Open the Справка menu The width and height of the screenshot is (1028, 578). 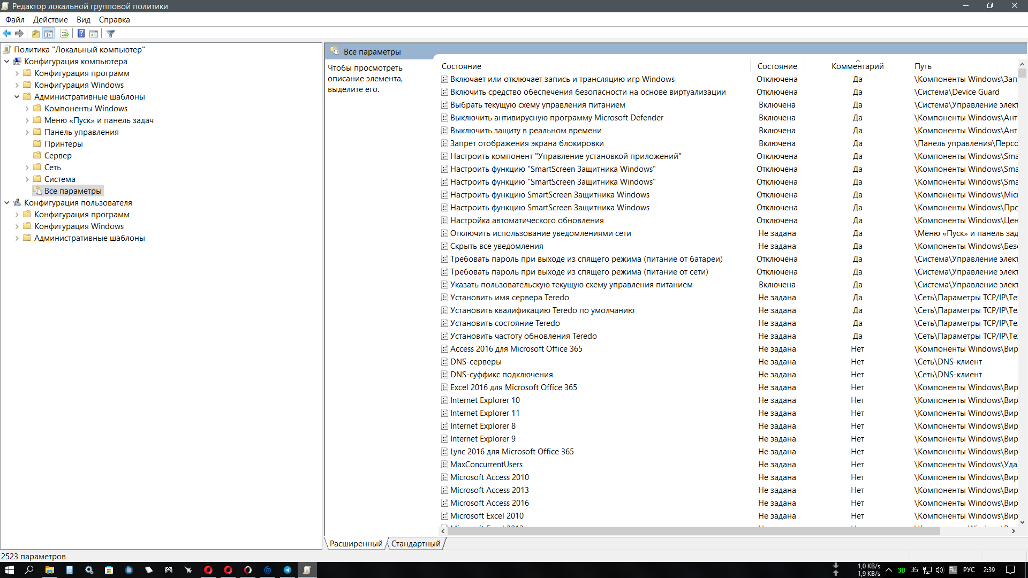114,20
